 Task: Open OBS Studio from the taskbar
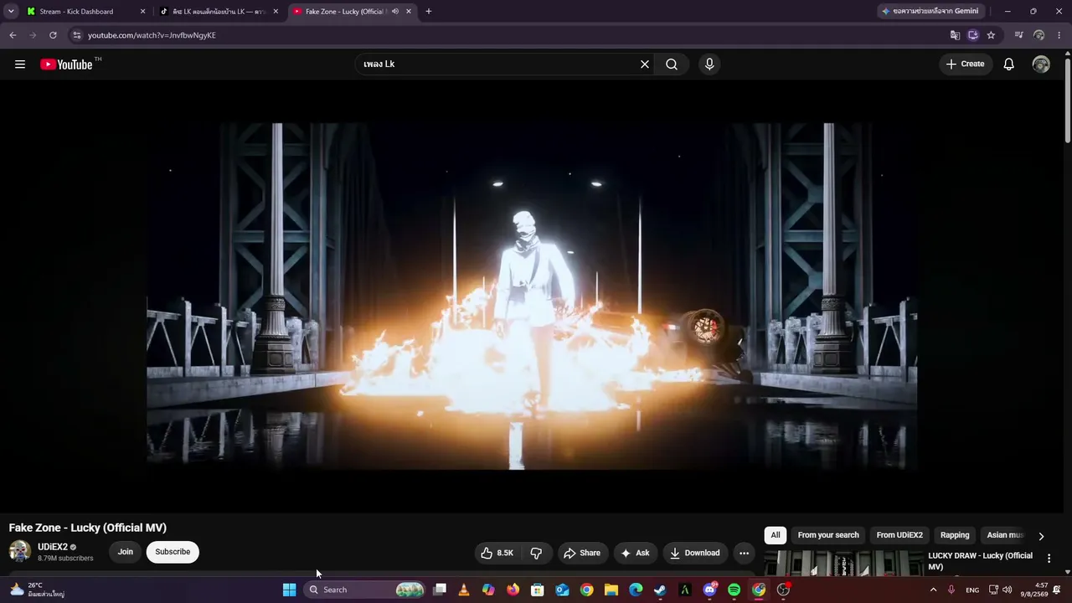click(x=783, y=590)
